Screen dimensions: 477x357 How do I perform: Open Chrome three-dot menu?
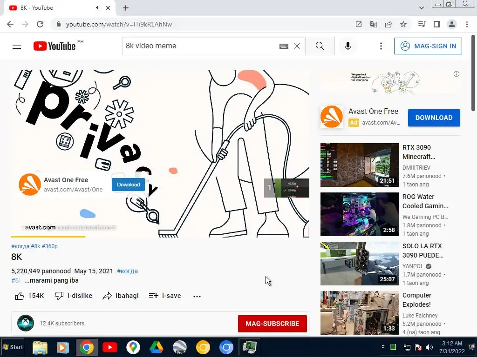tap(467, 24)
